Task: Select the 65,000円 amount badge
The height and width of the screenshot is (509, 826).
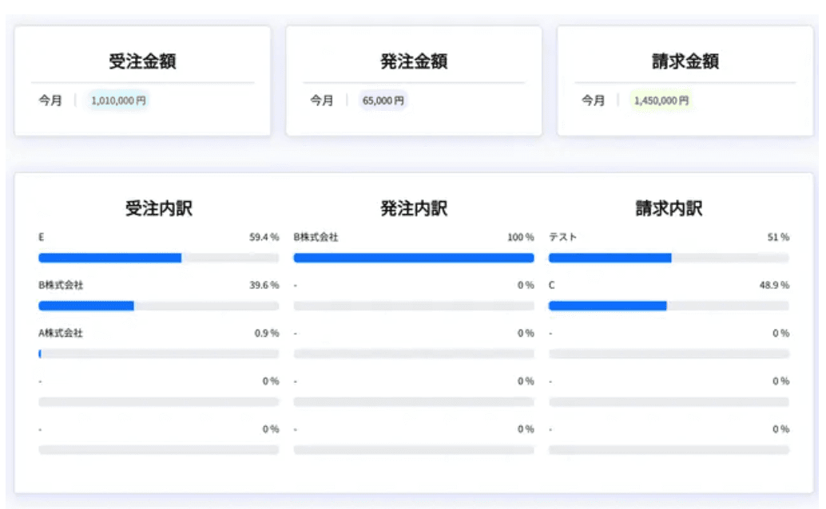Action: click(383, 101)
